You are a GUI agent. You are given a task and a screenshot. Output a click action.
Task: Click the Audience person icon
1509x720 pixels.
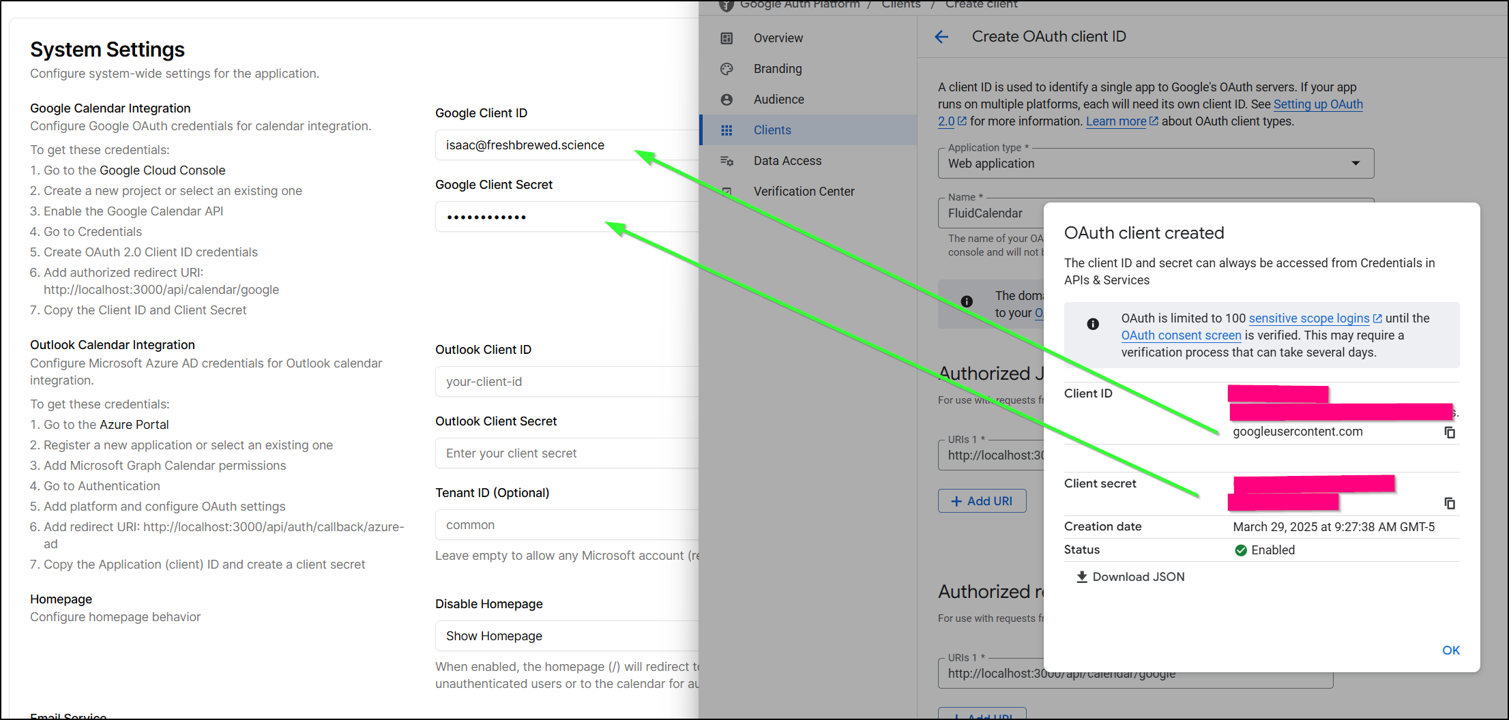(x=727, y=100)
